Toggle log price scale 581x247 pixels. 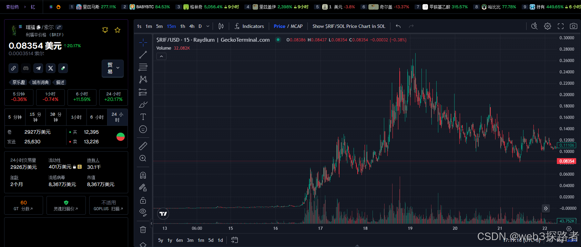[560, 240]
